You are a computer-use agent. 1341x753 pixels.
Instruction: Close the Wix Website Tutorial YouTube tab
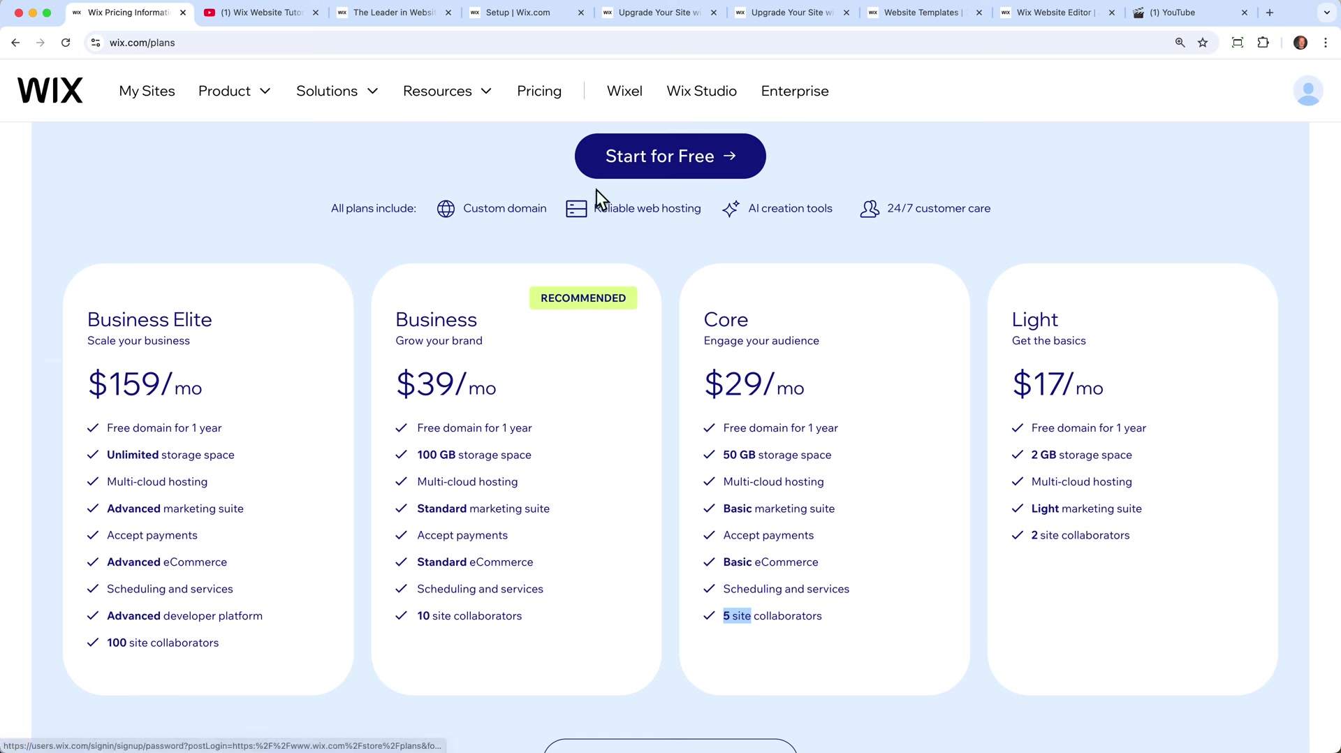coord(316,13)
